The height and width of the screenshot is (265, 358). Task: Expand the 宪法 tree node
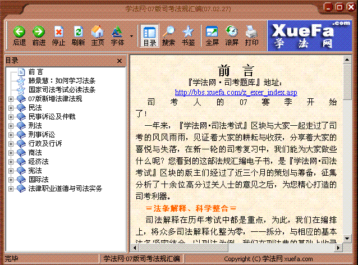[11, 171]
